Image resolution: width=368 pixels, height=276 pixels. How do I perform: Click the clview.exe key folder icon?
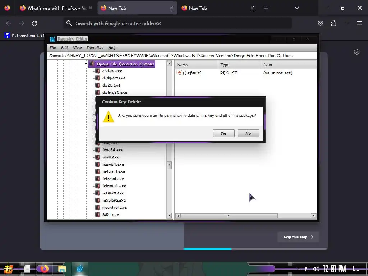click(98, 71)
